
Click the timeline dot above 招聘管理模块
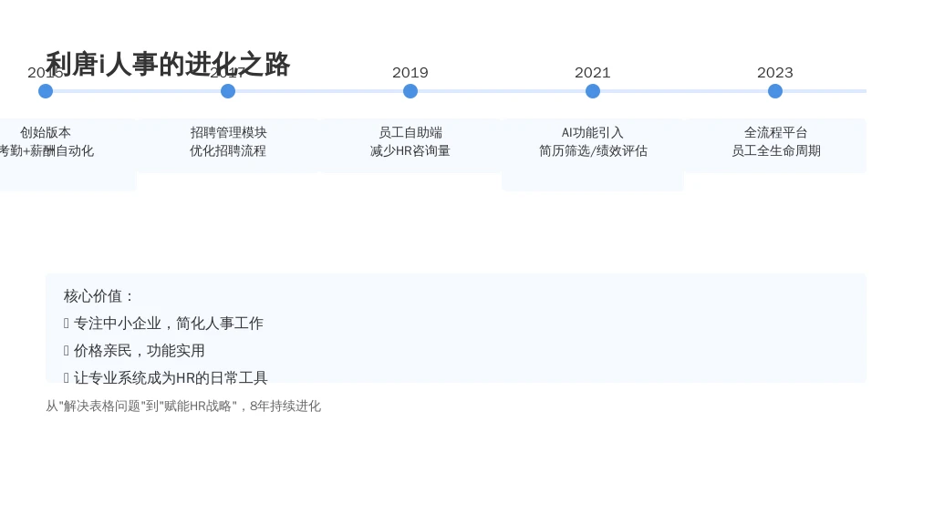pos(227,91)
